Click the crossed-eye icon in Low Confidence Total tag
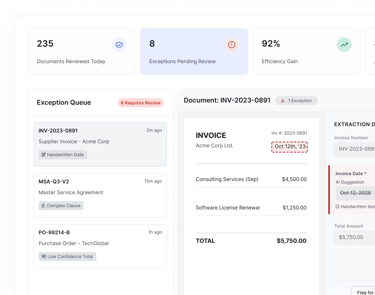 [x=44, y=256]
